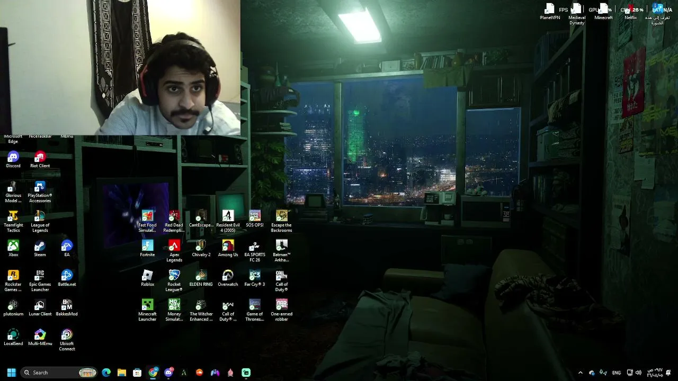
Task: Open the taskbar clock and date
Action: pos(655,373)
